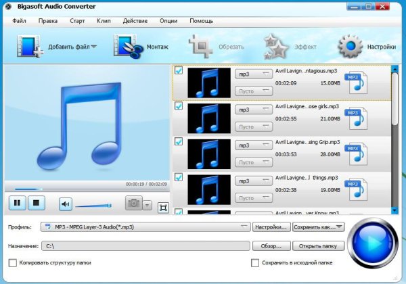Open Пусто dropdown for sing Grip.mp3

[254, 162]
